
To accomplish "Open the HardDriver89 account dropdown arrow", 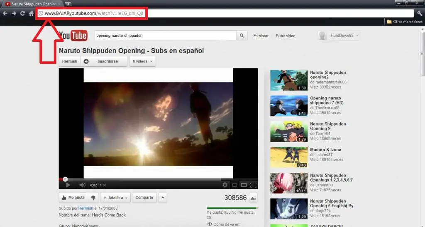I will point(357,36).
